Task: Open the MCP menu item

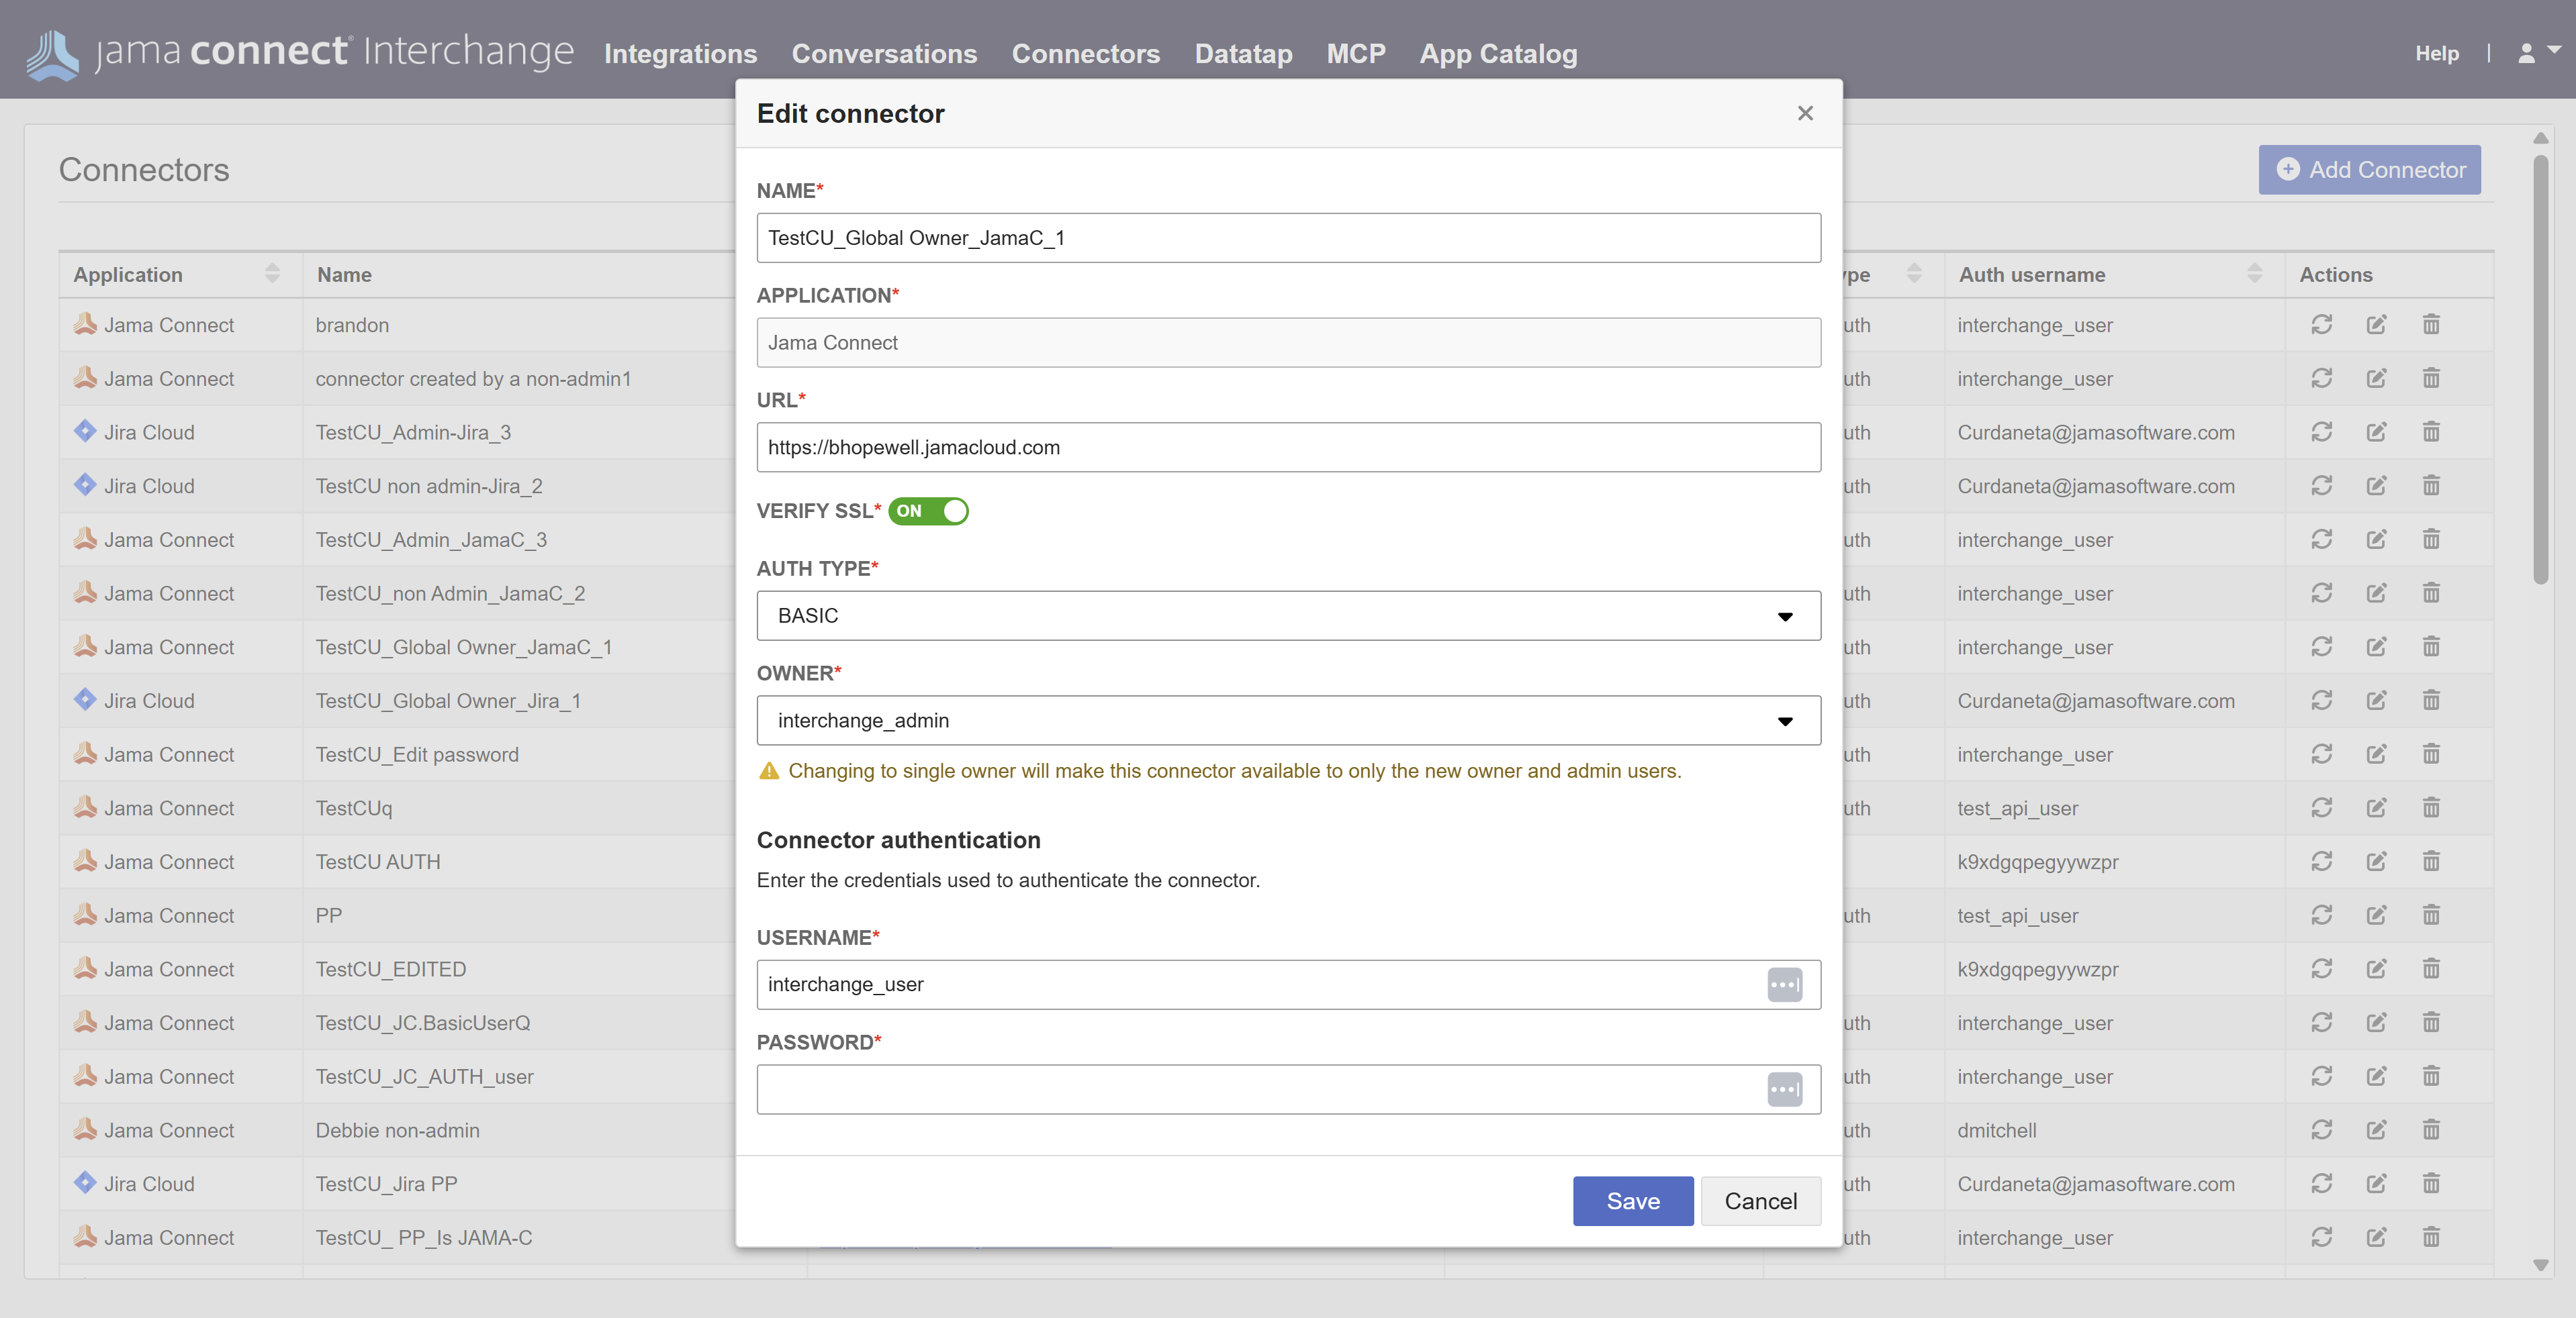Action: tap(1356, 53)
